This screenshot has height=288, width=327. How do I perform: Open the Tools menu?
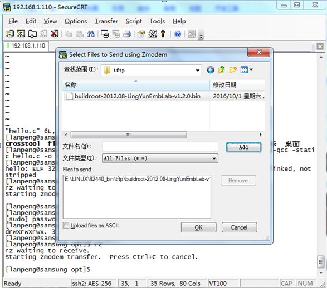click(x=157, y=21)
